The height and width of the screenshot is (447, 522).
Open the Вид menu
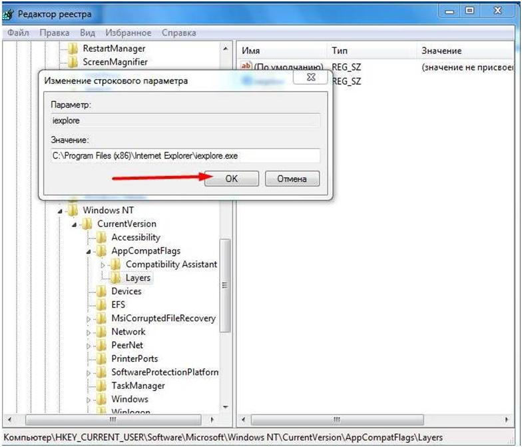pyautogui.click(x=88, y=33)
